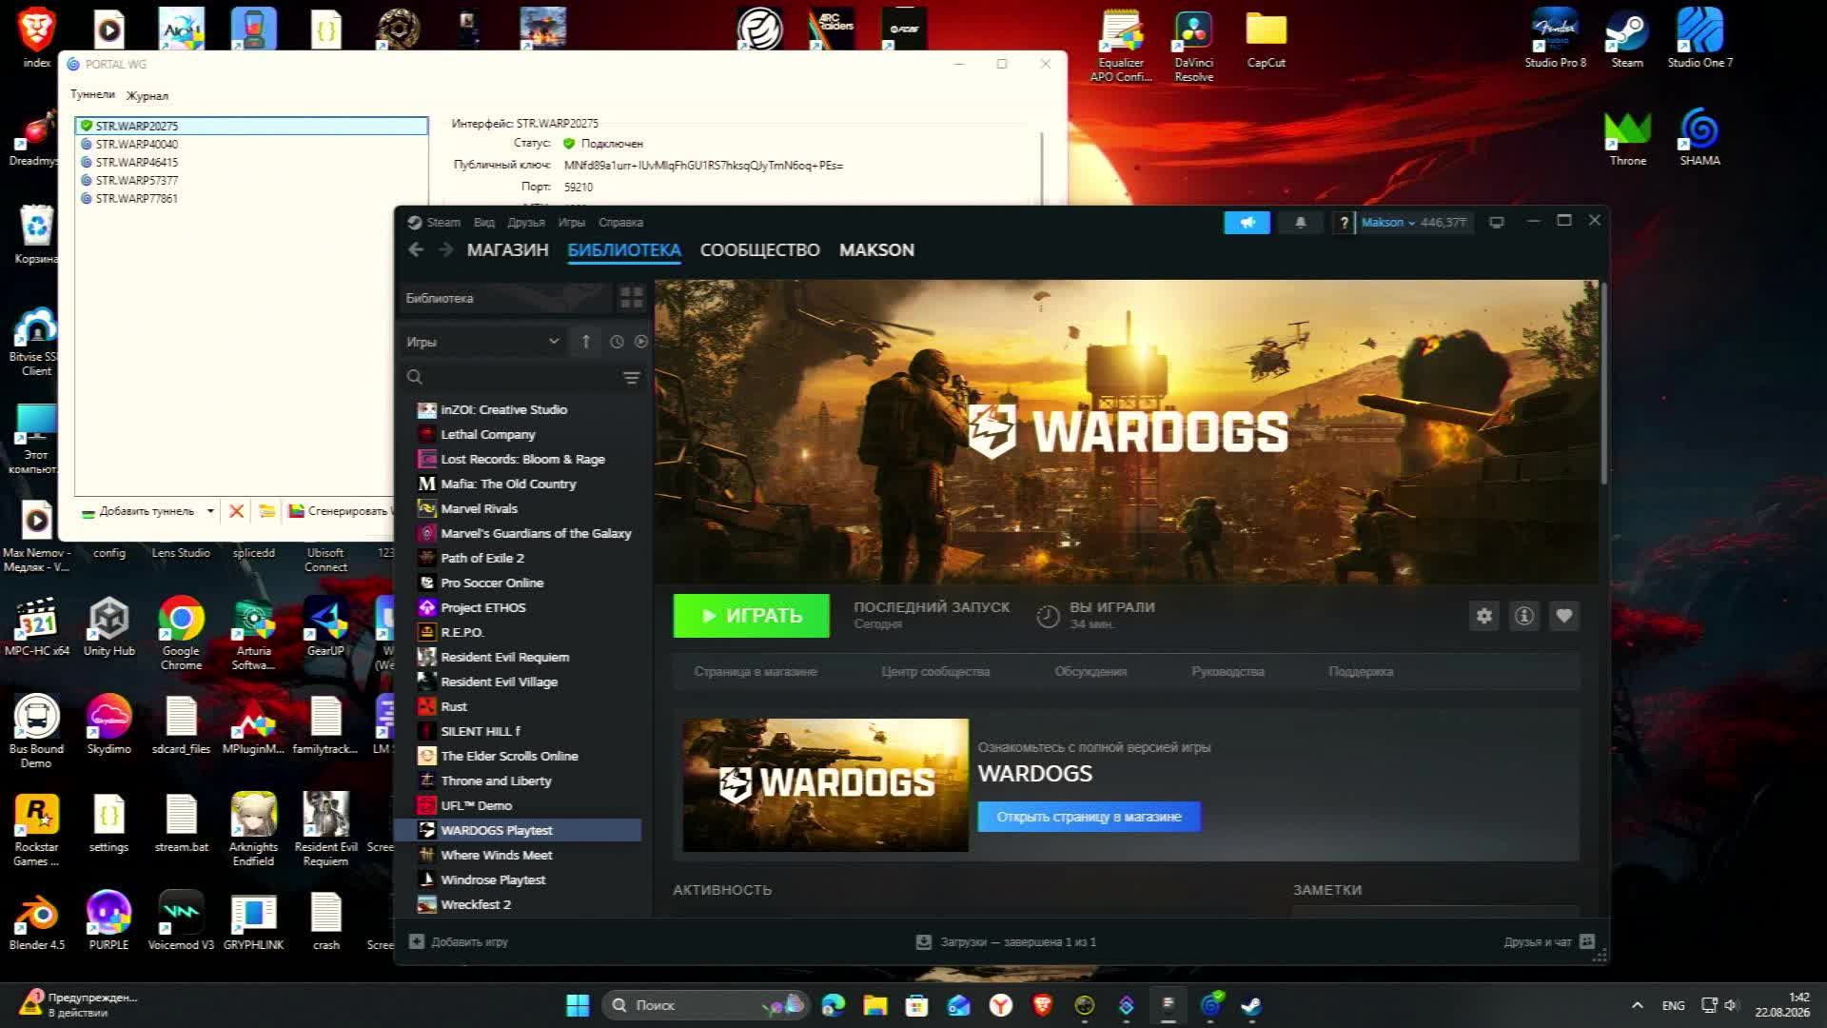This screenshot has width=1827, height=1028.
Task: Open the Руководства link
Action: point(1228,672)
